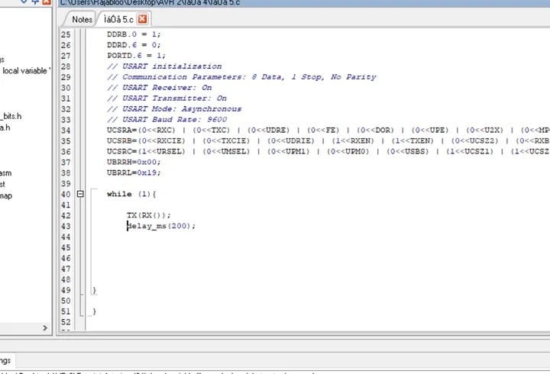550x374 pixels.
Task: Click the right scroll arrow in navigator panel
Action: [x=45, y=328]
